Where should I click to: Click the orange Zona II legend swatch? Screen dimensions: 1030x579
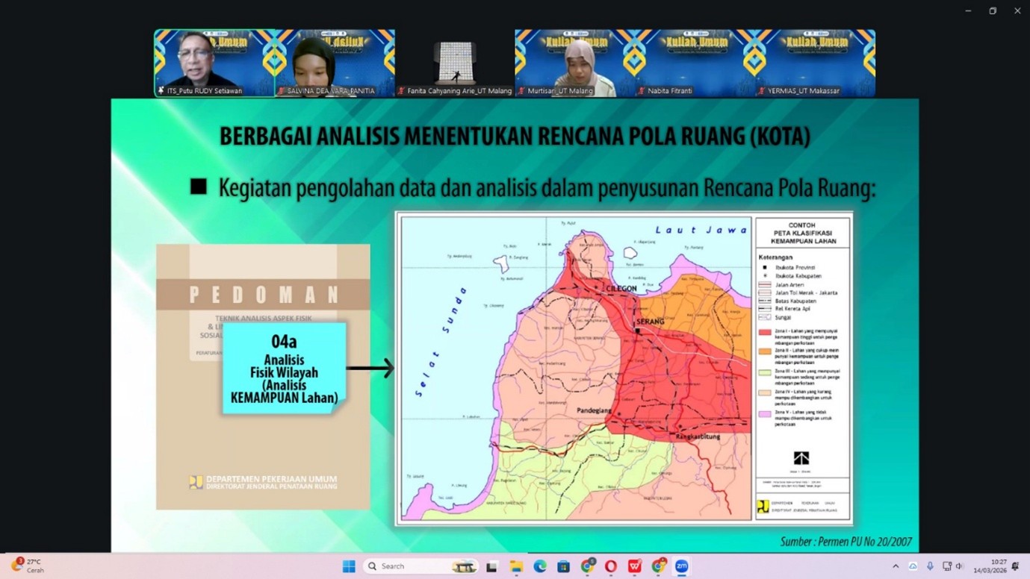coord(765,351)
